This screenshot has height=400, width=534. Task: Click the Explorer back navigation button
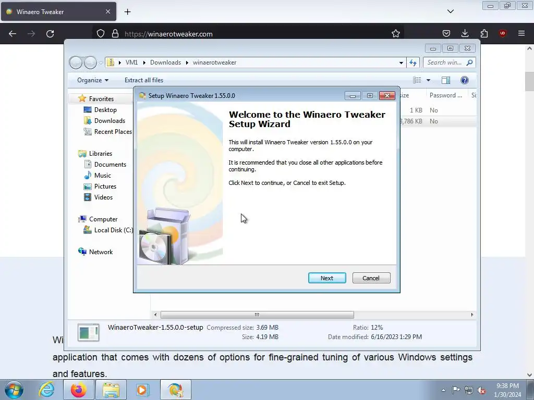click(76, 63)
